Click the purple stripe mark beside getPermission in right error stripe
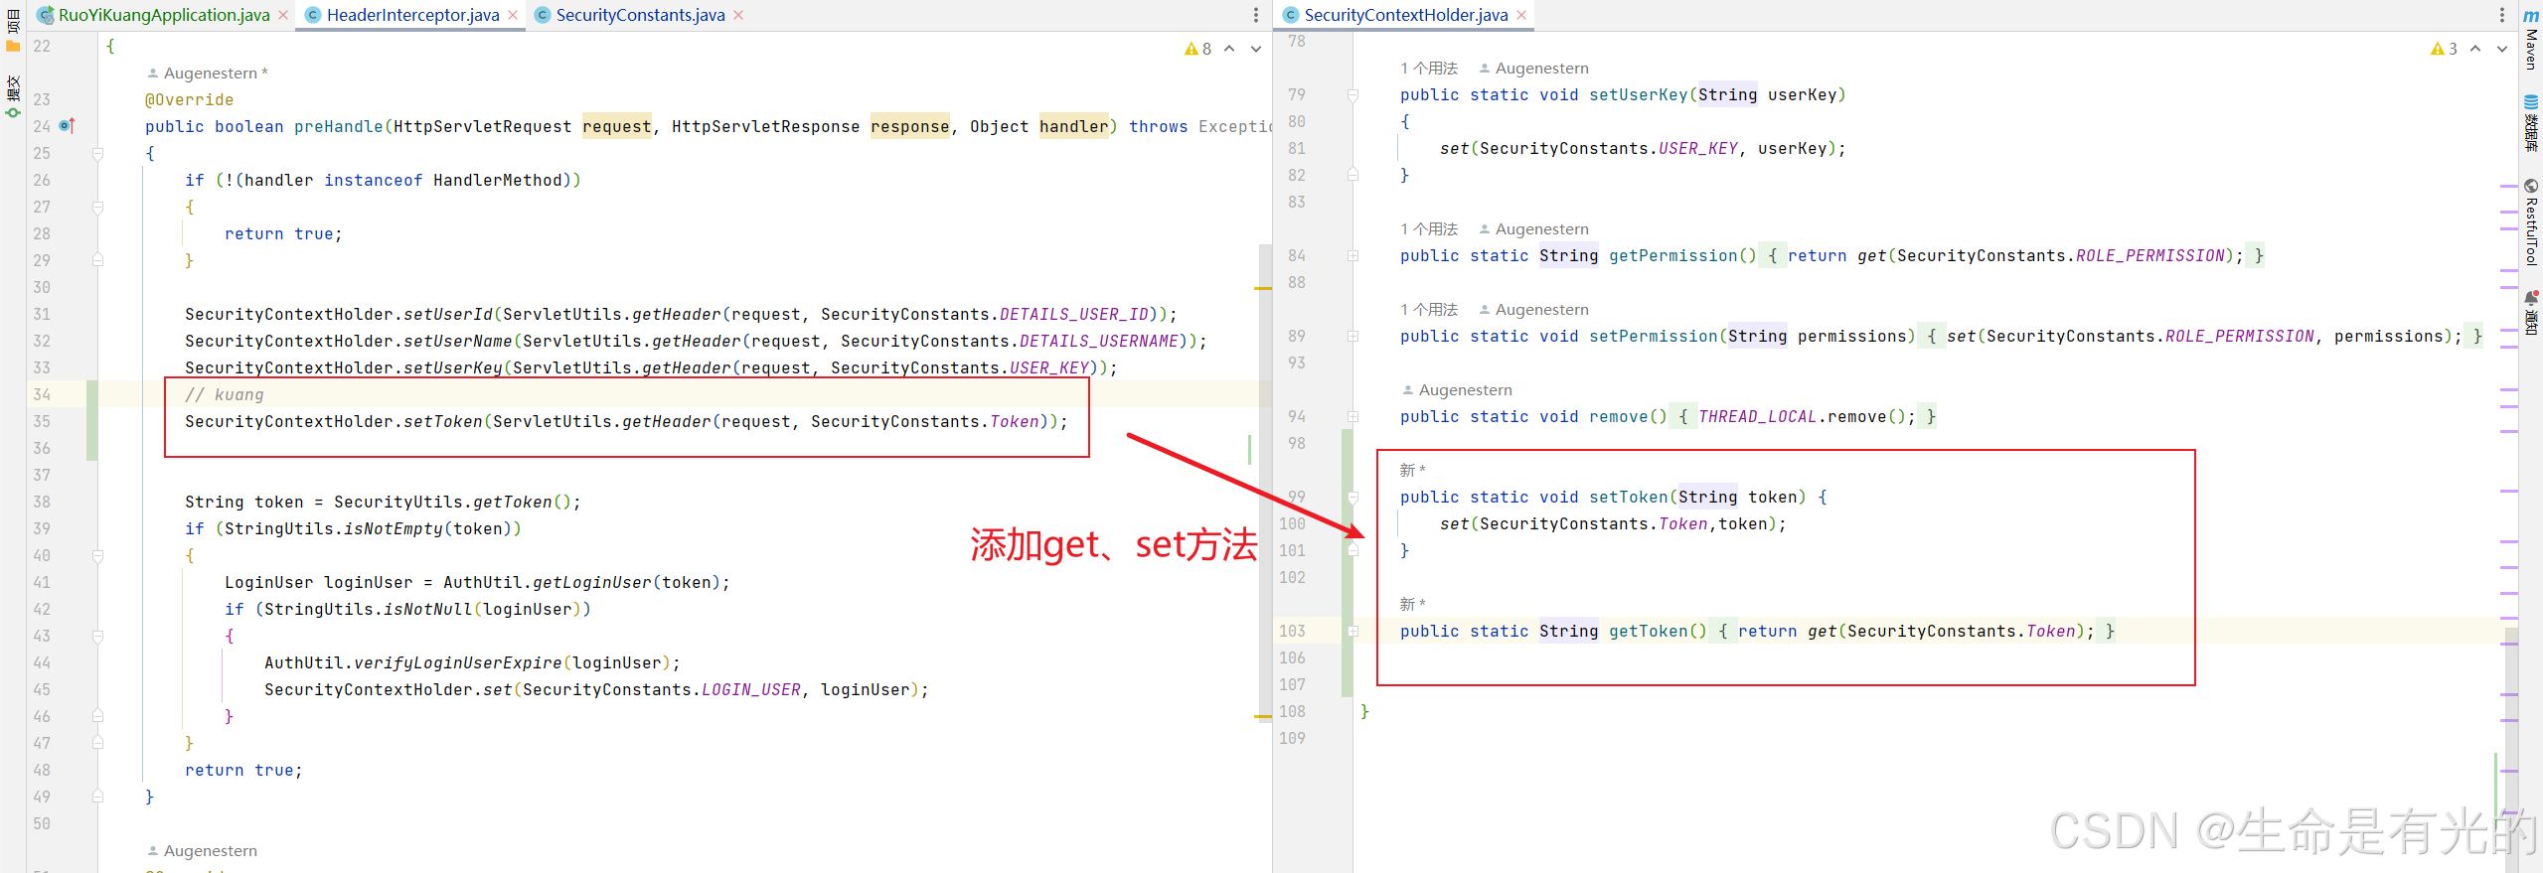 coord(2508,269)
